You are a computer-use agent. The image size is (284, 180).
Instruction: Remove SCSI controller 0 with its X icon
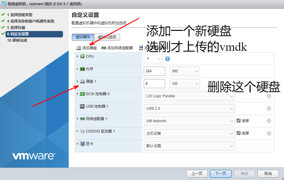pyautogui.click(x=269, y=96)
